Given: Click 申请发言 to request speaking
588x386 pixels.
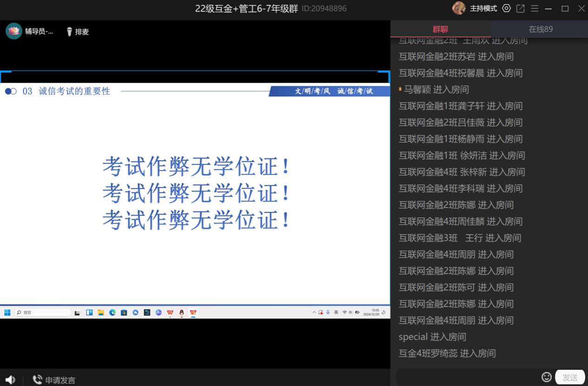Looking at the screenshot, I should click(x=54, y=380).
